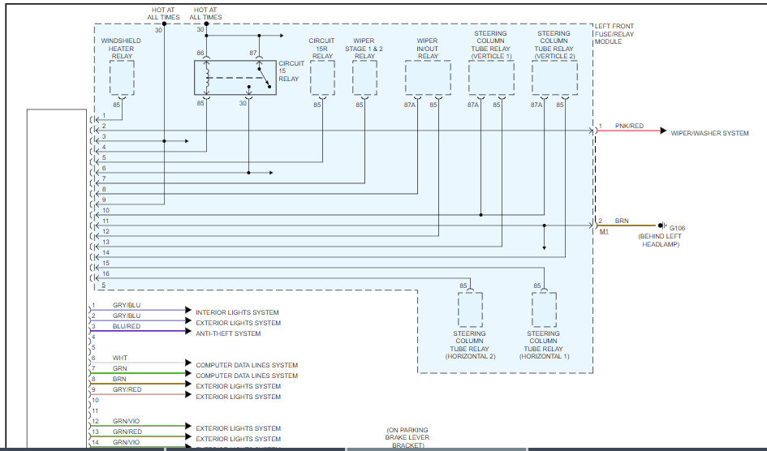
Task: Select the Circuit 15R Relay box
Action: (x=322, y=78)
